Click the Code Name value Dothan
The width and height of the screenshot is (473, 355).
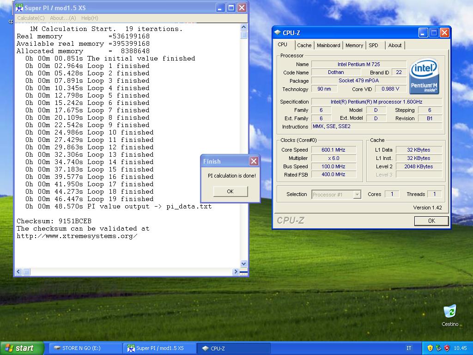point(336,73)
